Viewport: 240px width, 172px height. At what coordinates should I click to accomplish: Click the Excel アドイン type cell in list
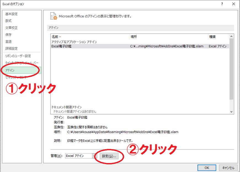click(218, 46)
